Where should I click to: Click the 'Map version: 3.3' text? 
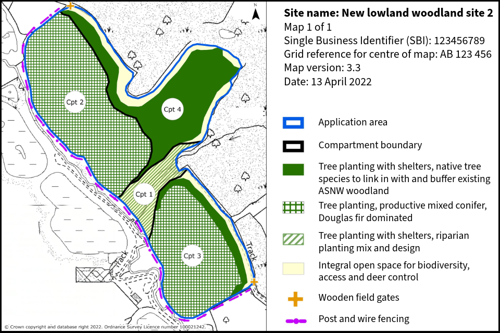[322, 68]
